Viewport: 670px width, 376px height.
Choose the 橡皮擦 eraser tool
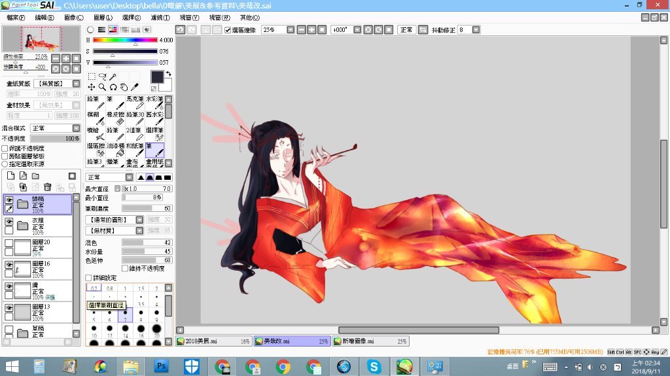pos(115,119)
